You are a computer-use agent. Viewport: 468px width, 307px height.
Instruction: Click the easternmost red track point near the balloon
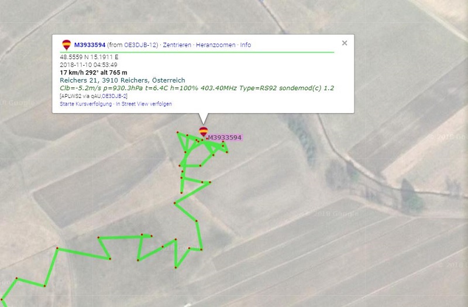(227, 152)
